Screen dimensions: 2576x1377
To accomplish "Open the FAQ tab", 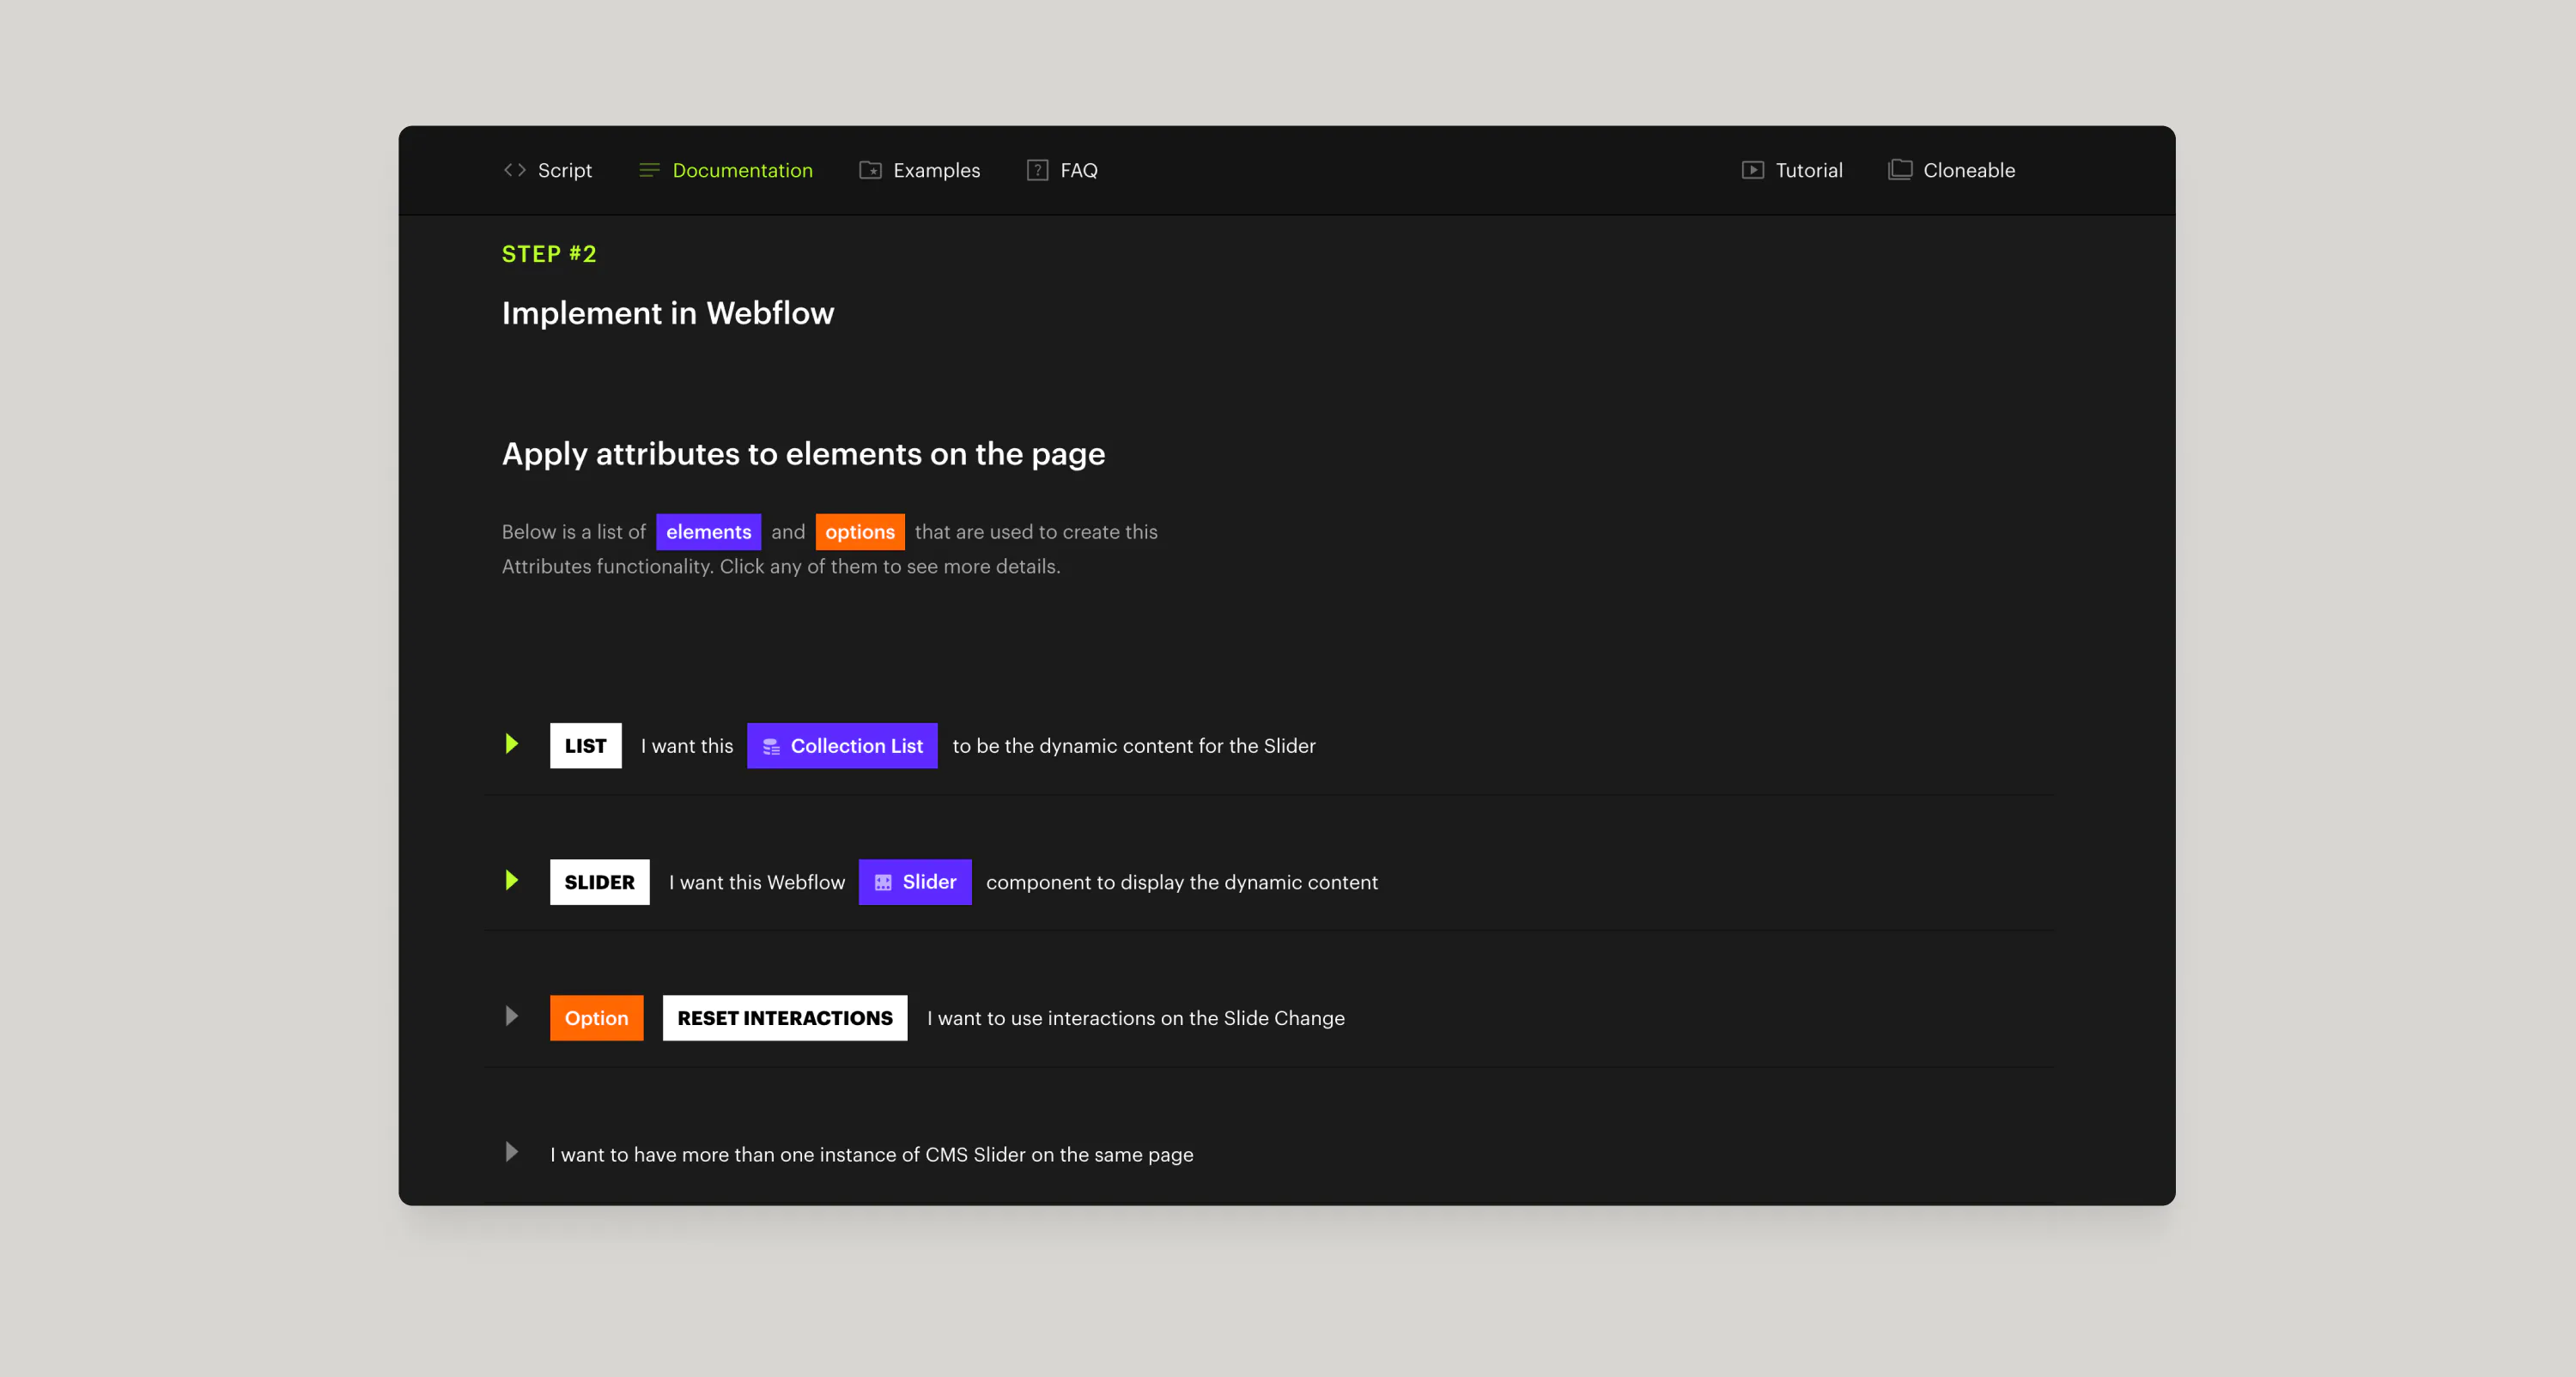I will (x=1062, y=170).
